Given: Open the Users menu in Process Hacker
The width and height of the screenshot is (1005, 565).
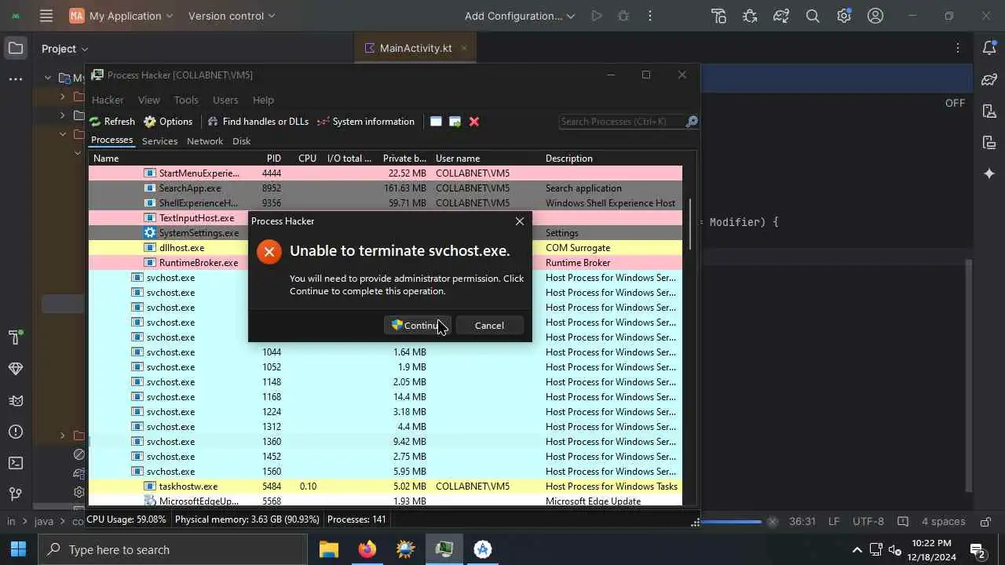Looking at the screenshot, I should click(225, 100).
